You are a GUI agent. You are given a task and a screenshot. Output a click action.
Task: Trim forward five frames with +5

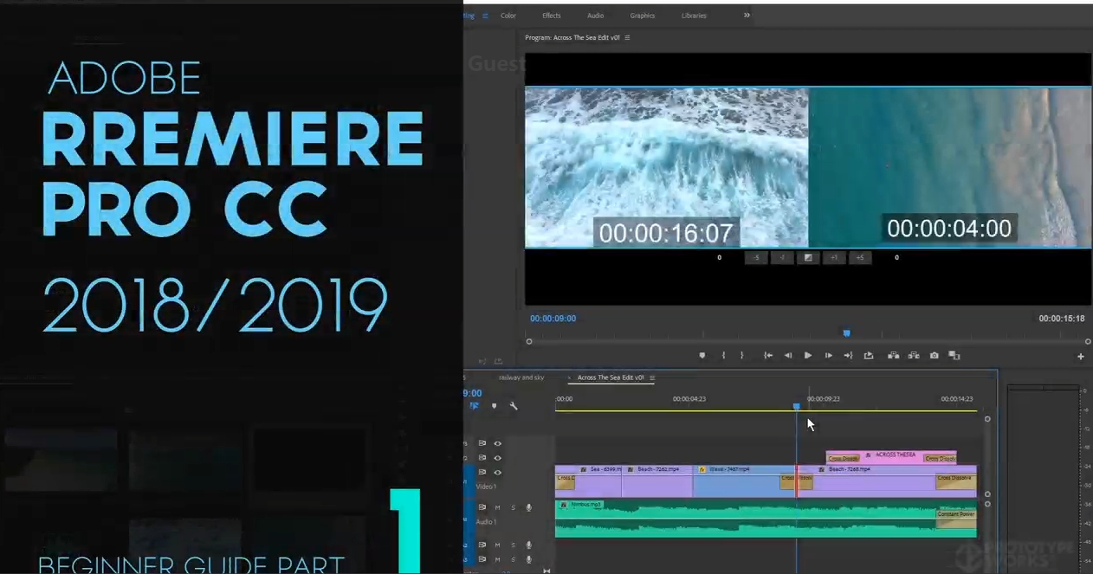pyautogui.click(x=860, y=257)
